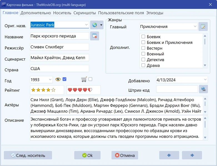Click the third star in rating
The height and width of the screenshot is (166, 217).
[43, 90]
